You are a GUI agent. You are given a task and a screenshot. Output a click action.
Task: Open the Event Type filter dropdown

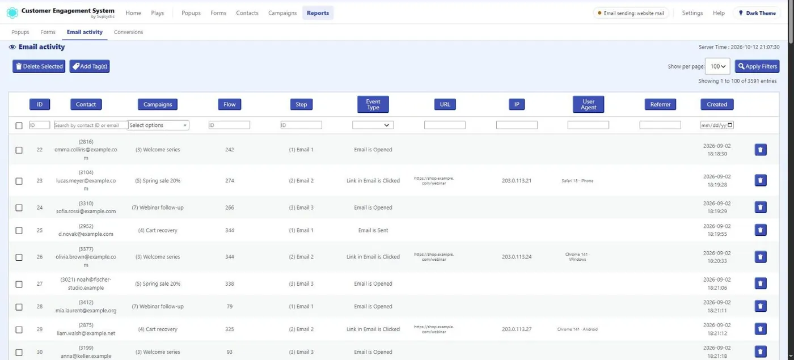pos(373,125)
